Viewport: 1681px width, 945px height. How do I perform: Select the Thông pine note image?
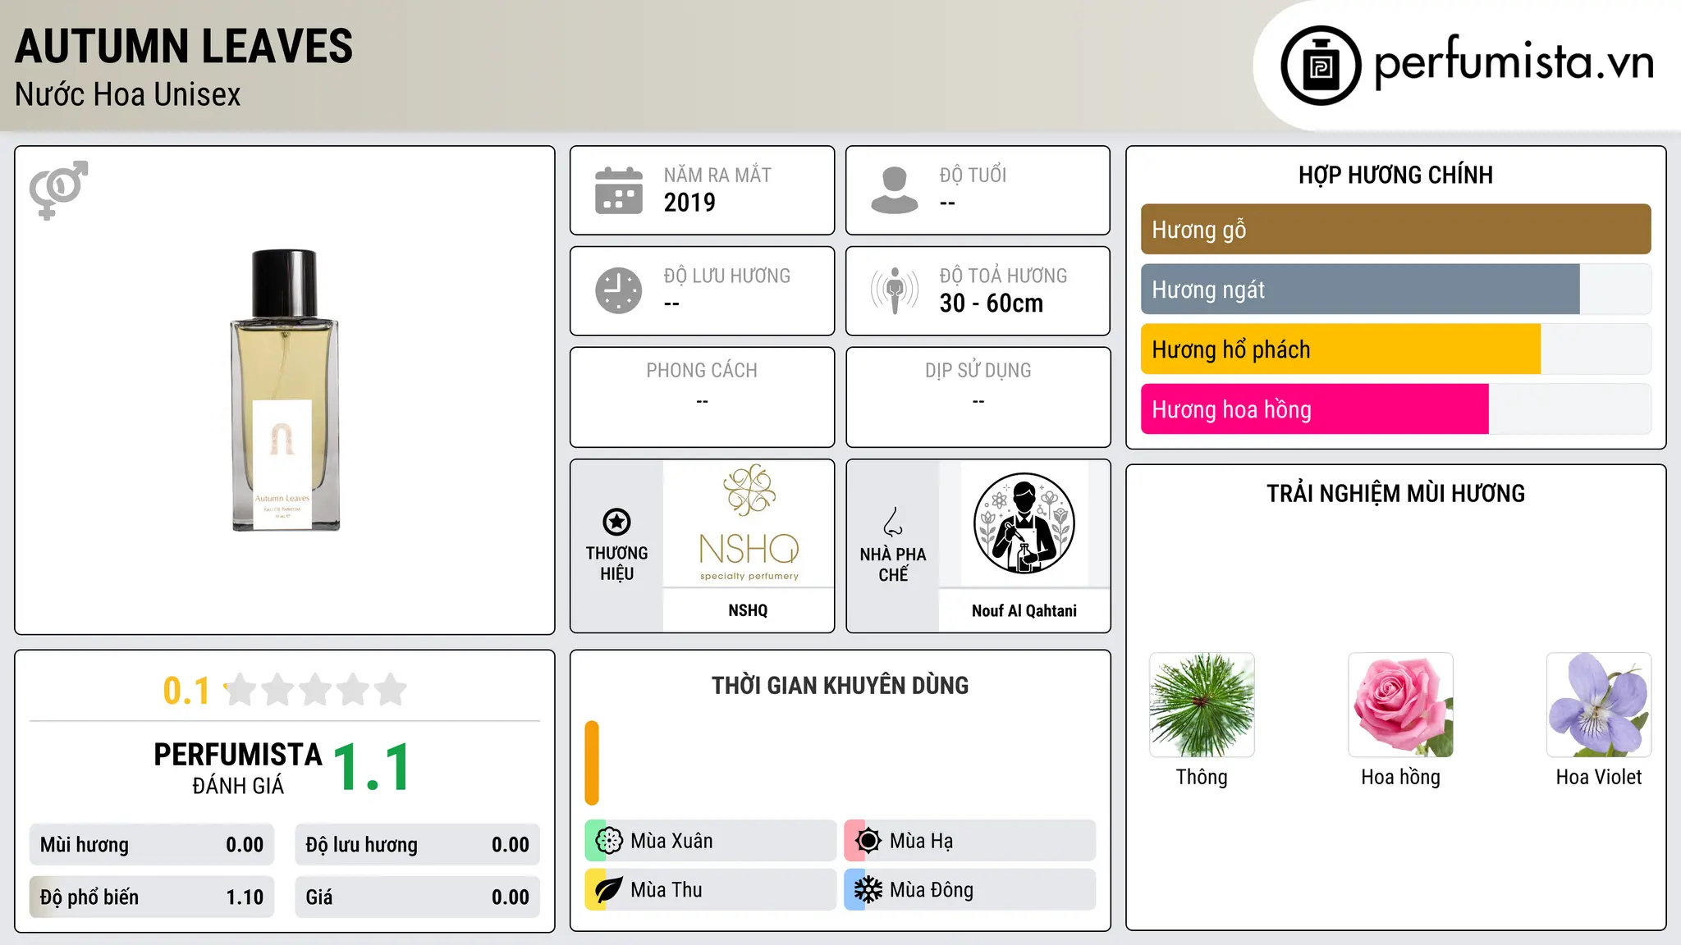click(1202, 705)
